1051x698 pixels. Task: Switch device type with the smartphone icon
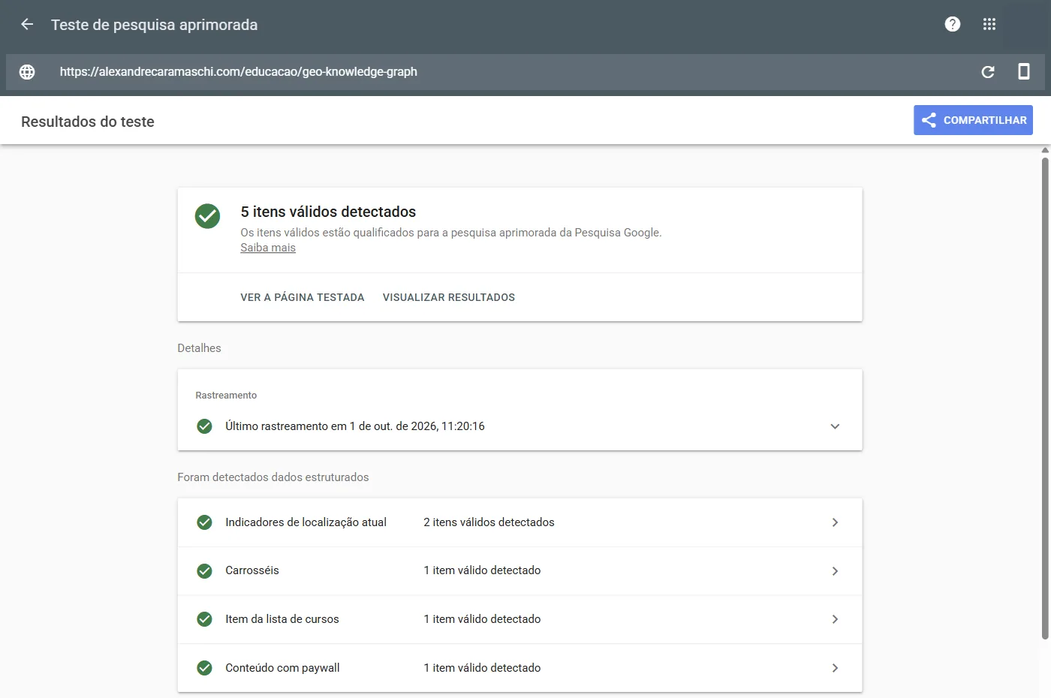tap(1024, 71)
